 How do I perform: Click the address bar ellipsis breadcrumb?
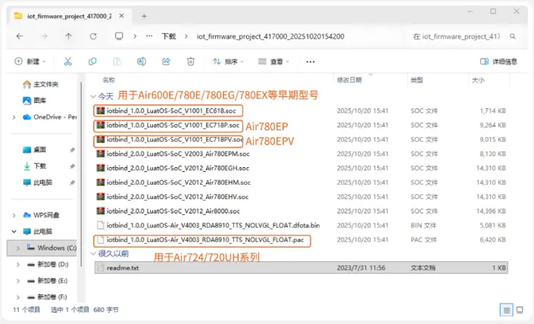pyautogui.click(x=149, y=36)
